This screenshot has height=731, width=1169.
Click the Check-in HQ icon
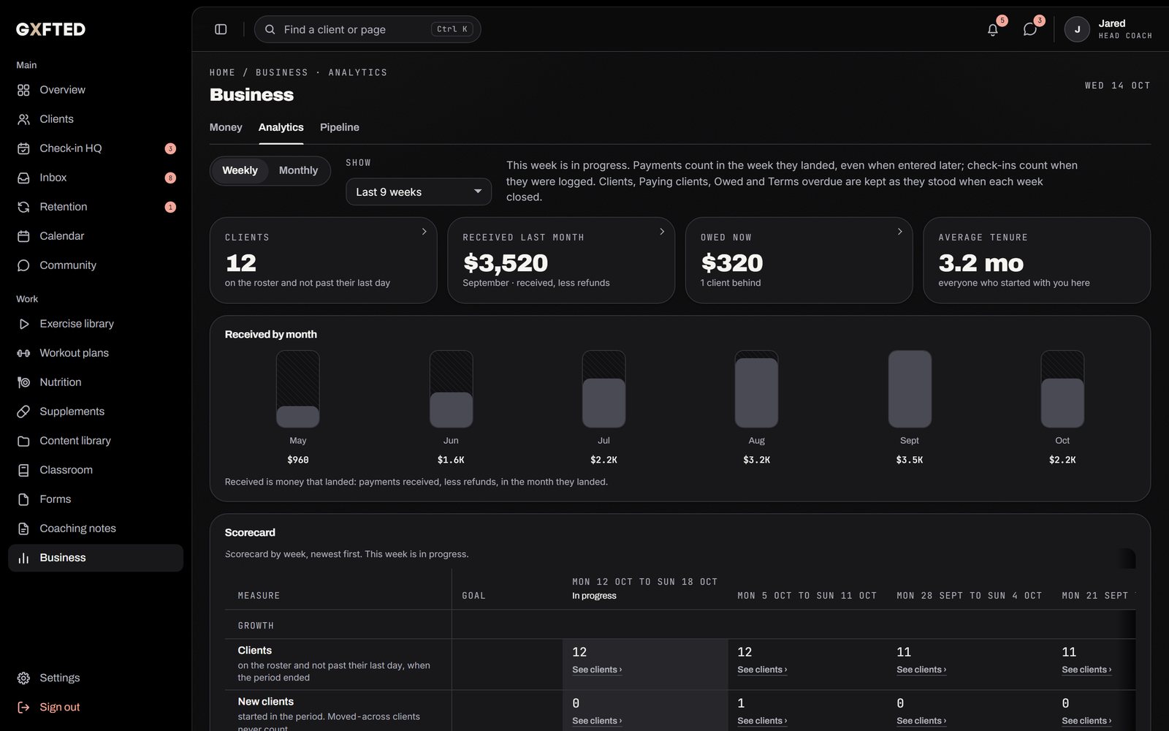click(23, 148)
